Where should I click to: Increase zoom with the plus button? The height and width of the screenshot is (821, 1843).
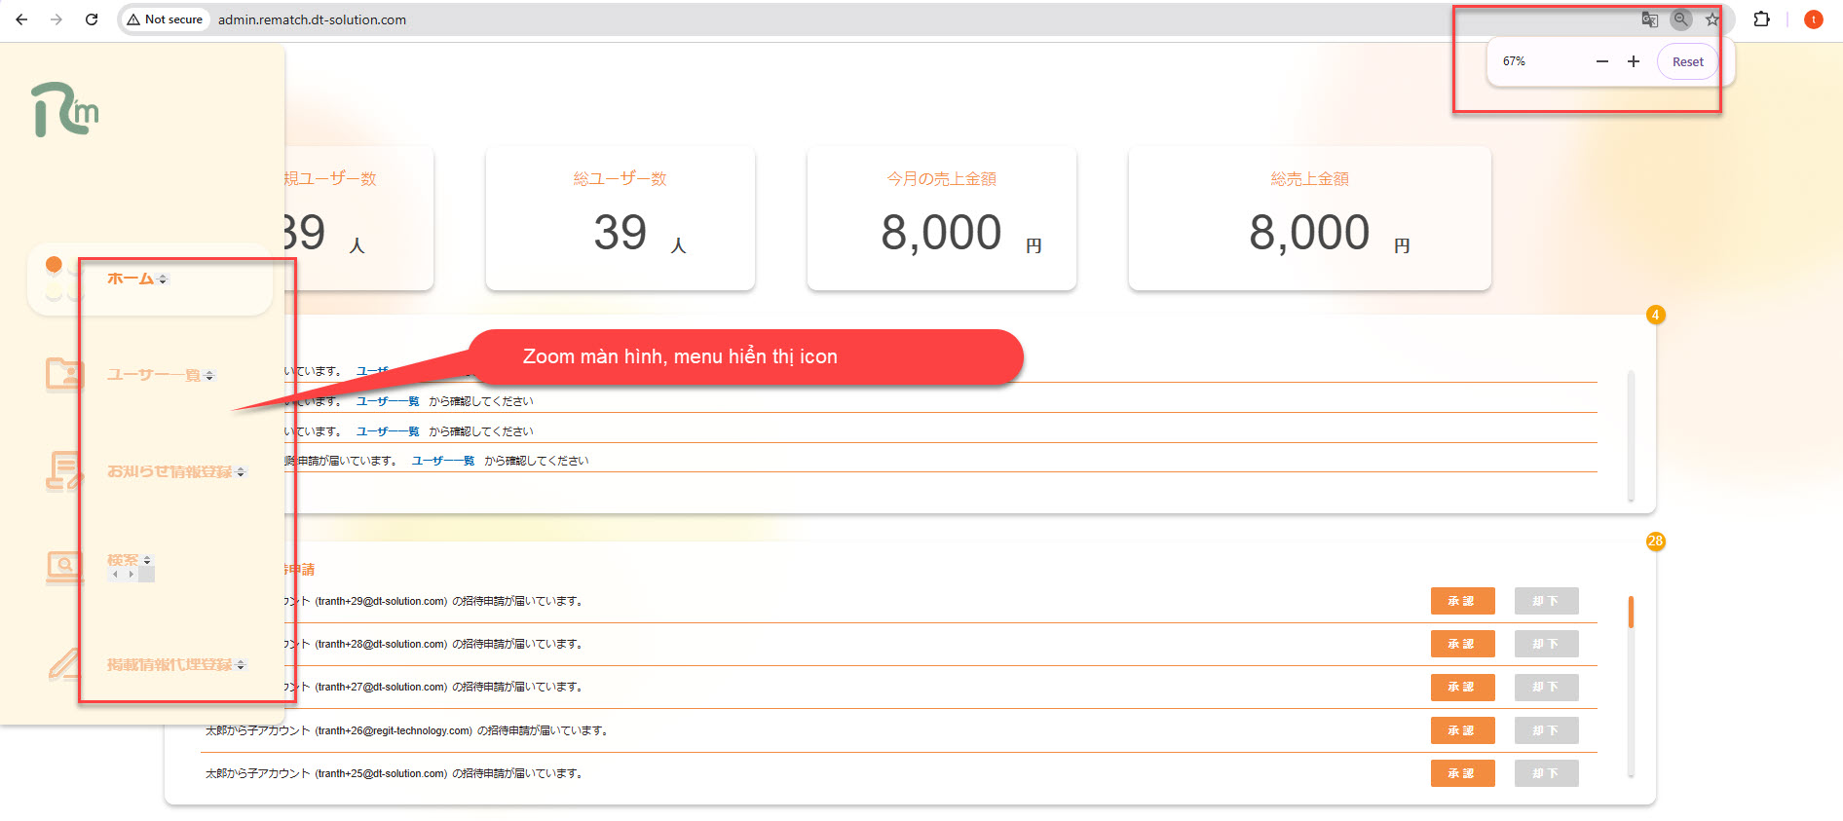(x=1634, y=61)
